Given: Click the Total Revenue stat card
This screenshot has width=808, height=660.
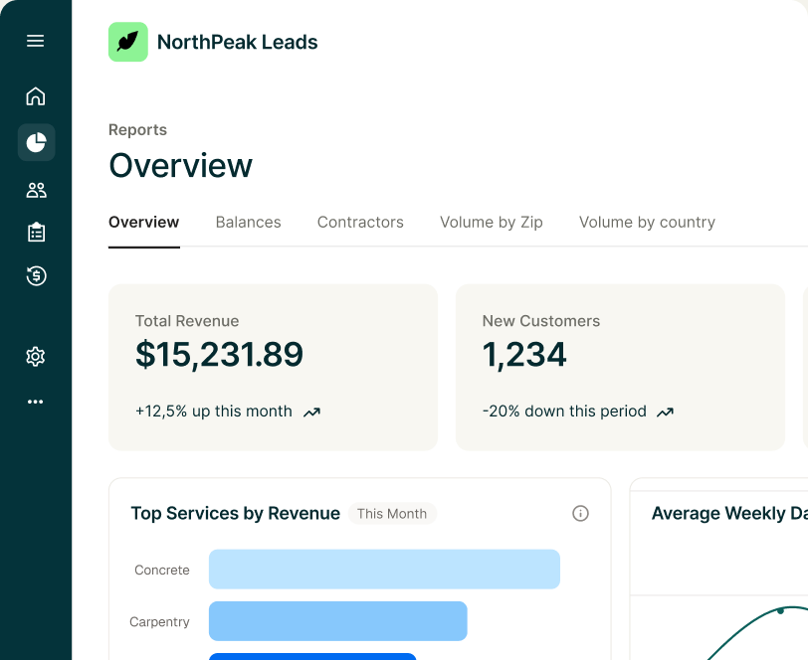Looking at the screenshot, I should [x=273, y=367].
